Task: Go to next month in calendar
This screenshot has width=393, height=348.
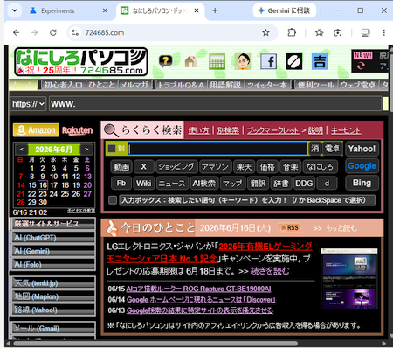Action: pyautogui.click(x=86, y=150)
